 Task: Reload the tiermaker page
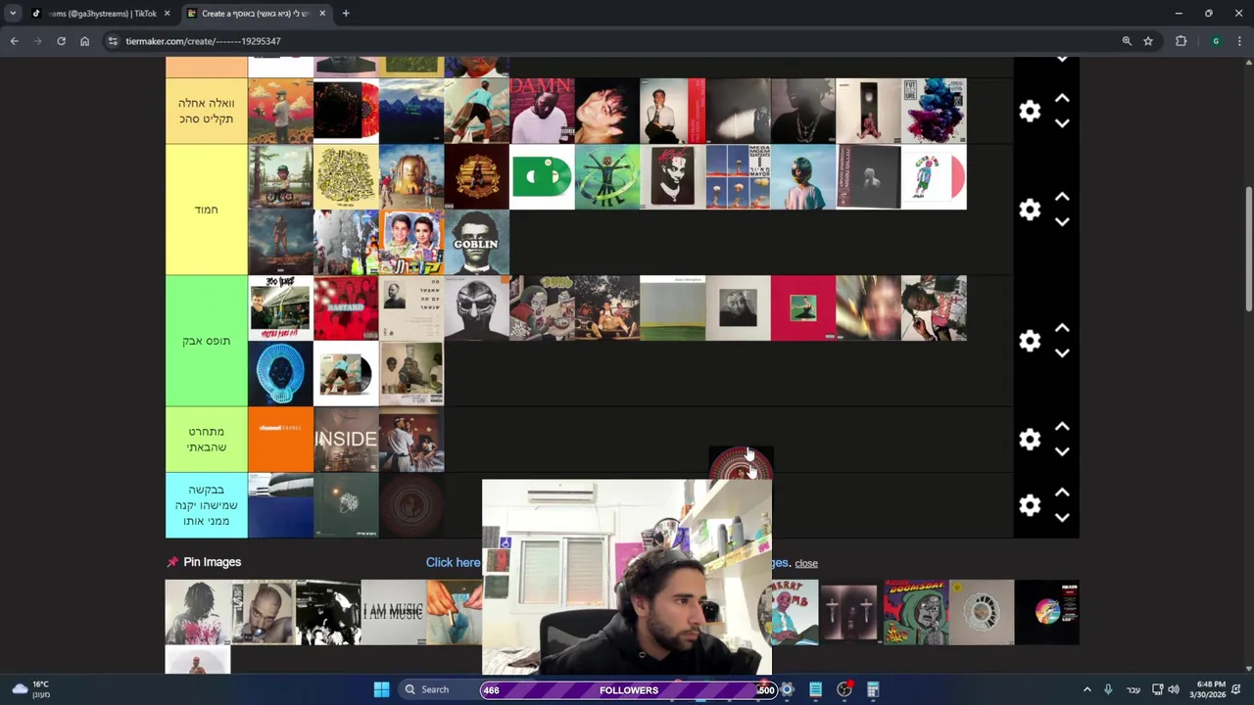61,41
